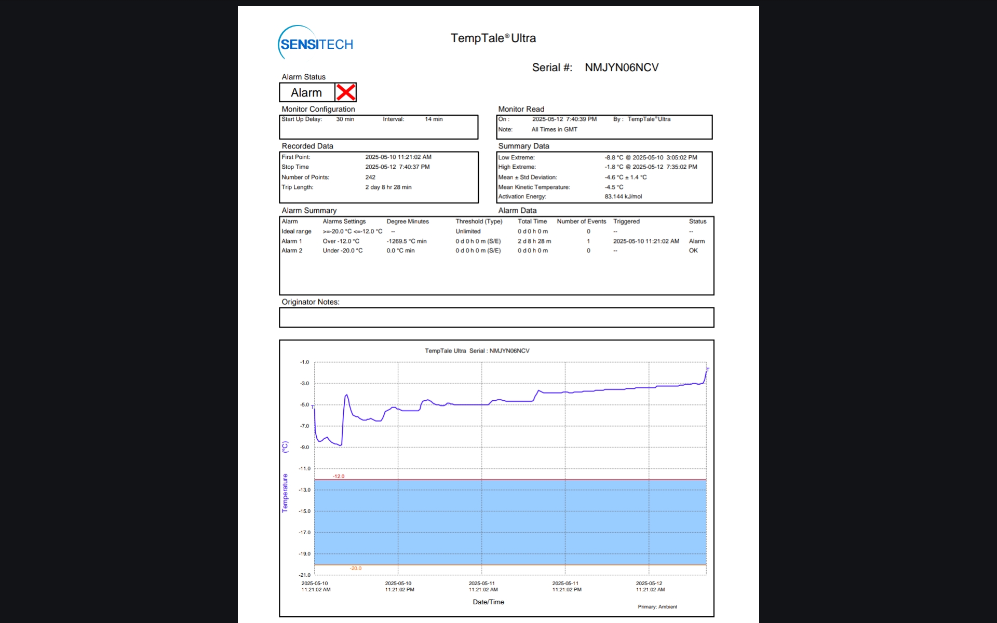Click x-axis label 2025-05-12 11:21:02 AM
This screenshot has width=997, height=623.
650,587
